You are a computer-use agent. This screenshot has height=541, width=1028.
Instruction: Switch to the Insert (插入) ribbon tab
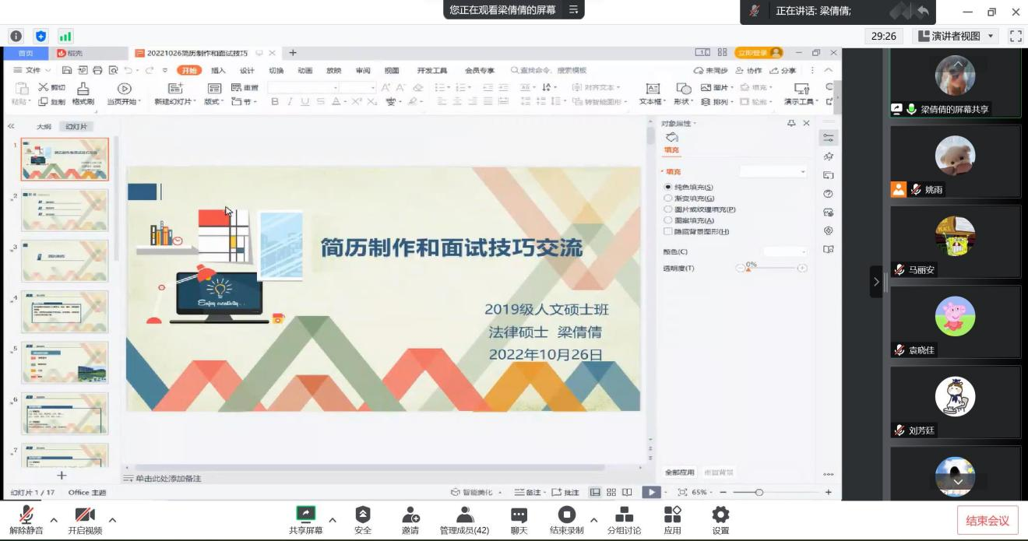point(218,70)
